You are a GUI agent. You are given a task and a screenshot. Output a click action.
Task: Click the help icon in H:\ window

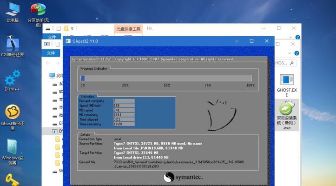(x=297, y=37)
